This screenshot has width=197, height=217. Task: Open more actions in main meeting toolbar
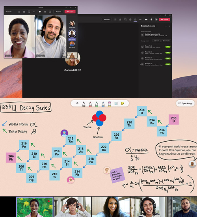click(140, 19)
